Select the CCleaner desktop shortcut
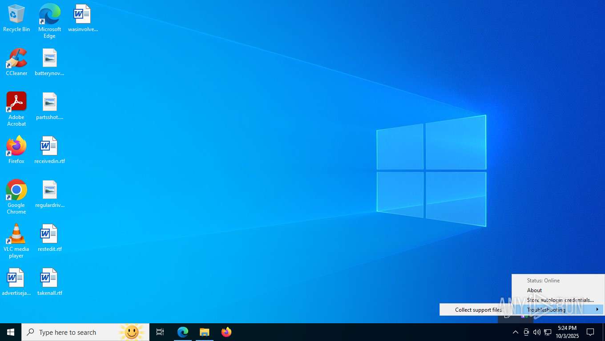This screenshot has width=605, height=341. pyautogui.click(x=16, y=63)
